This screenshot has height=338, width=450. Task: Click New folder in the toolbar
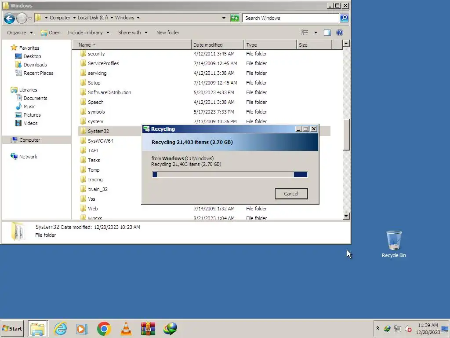168,33
